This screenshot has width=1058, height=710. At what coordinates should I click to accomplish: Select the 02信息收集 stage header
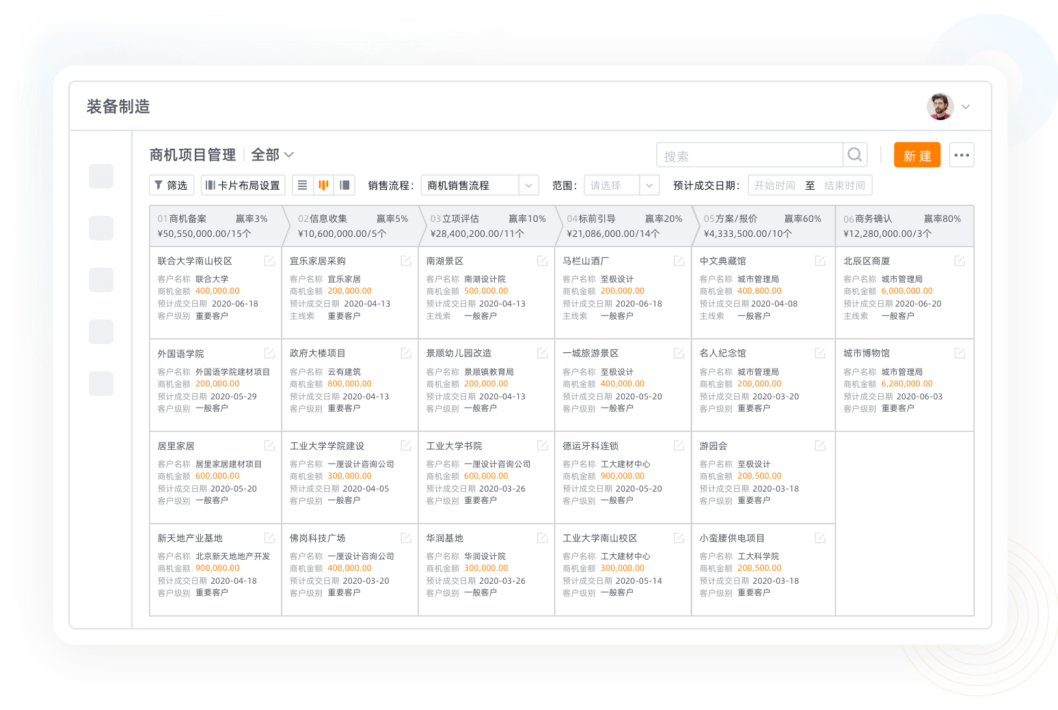[x=353, y=226]
